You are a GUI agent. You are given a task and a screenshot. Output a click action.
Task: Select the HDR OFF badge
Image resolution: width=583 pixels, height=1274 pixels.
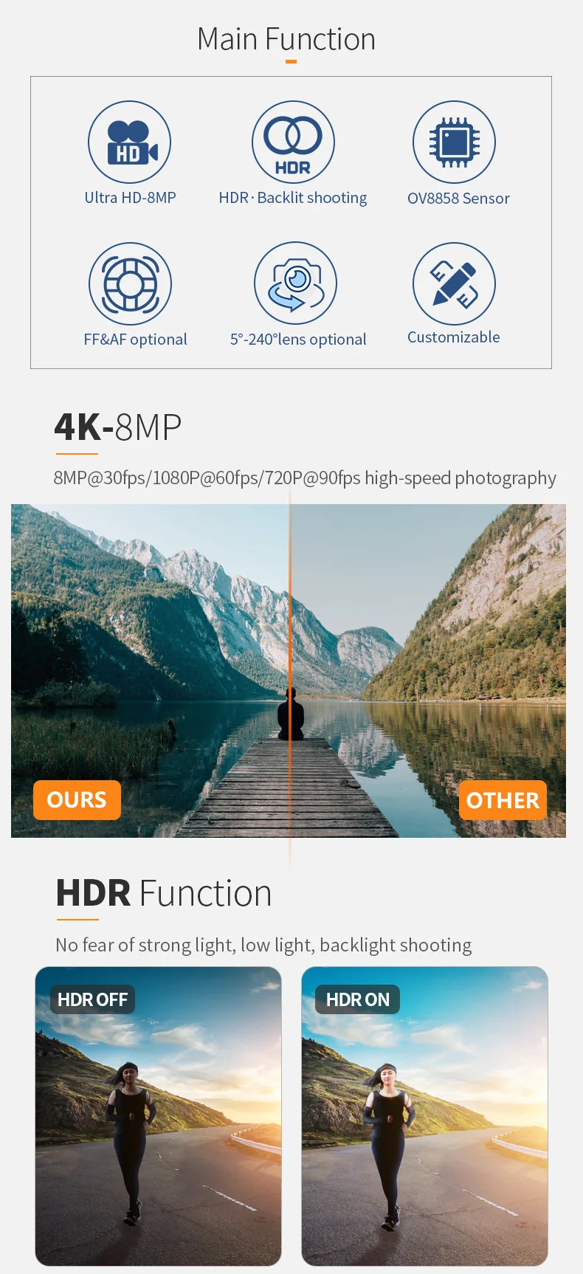coord(92,999)
